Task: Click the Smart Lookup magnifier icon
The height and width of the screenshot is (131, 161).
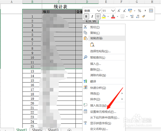Action: 85,57
